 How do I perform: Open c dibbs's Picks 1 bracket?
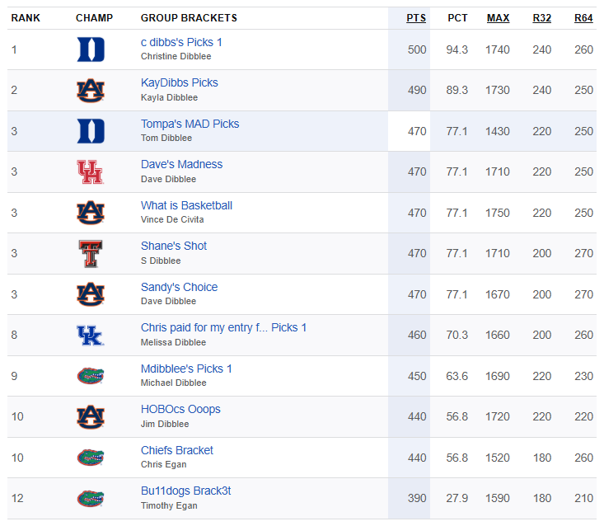181,42
